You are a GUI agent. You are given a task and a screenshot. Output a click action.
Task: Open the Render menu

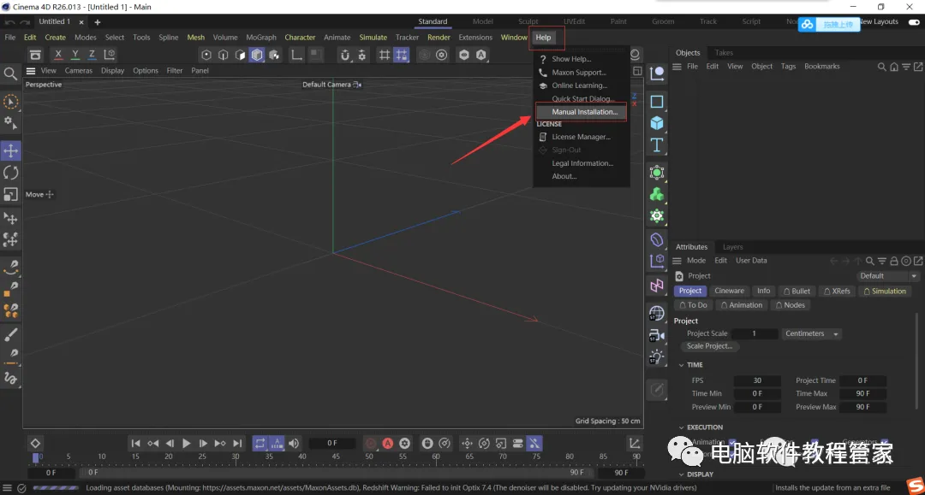tap(439, 37)
